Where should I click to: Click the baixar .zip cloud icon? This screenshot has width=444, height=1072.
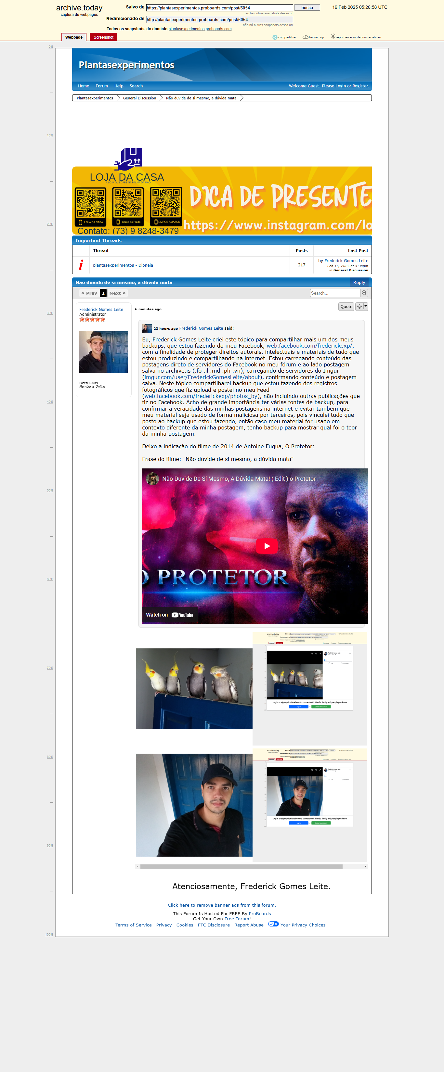[x=305, y=37]
